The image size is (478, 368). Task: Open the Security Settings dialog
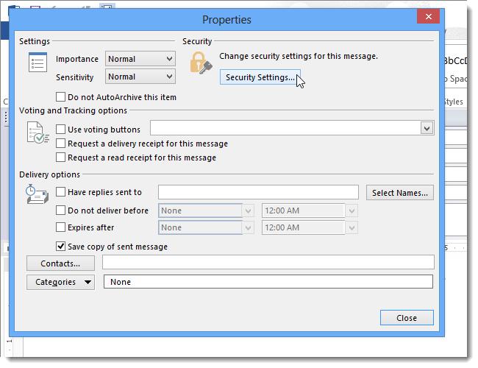pyautogui.click(x=260, y=77)
